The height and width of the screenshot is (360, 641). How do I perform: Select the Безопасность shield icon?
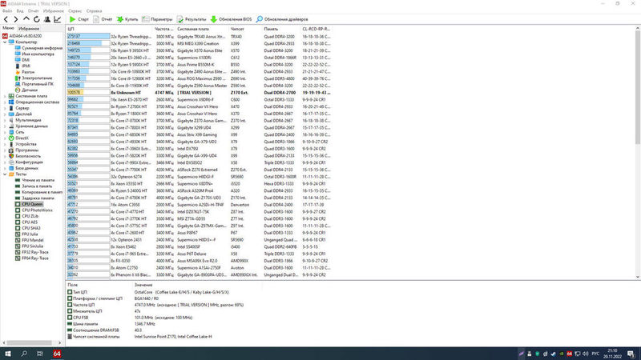coord(11,156)
